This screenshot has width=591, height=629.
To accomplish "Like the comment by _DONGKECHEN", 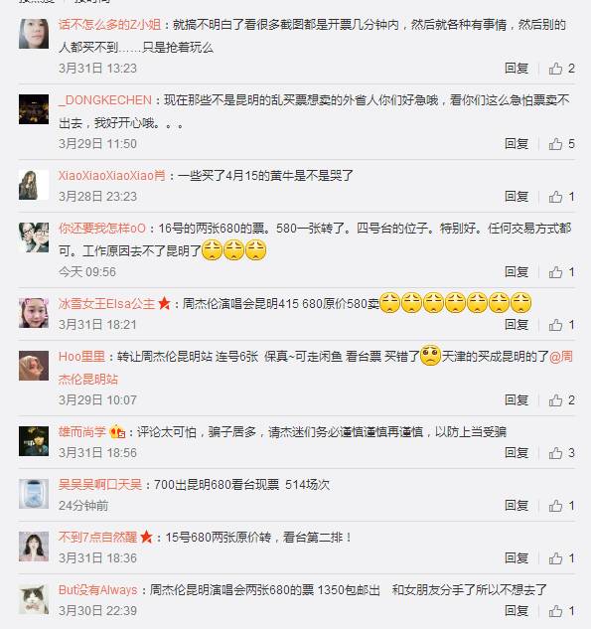I will click(x=561, y=144).
